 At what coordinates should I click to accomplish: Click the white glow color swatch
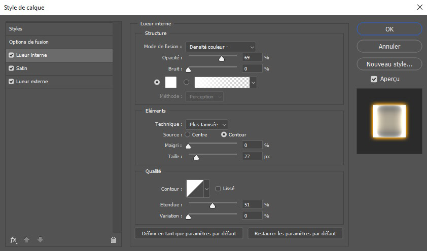[x=171, y=82]
